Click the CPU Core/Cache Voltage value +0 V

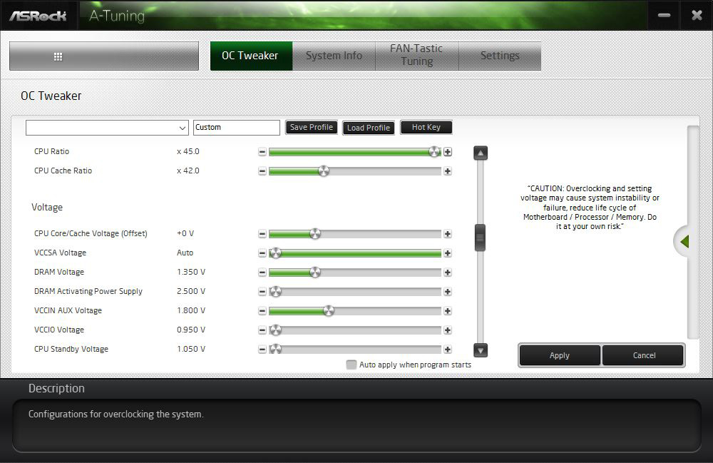(185, 233)
